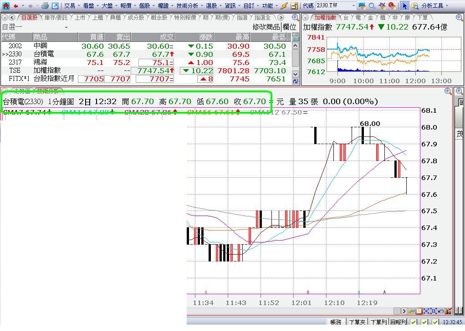Click the magnifier search icon in toolbar

tap(372, 5)
